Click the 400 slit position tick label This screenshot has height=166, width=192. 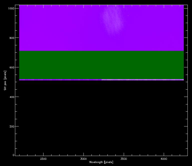[x=12, y=97]
